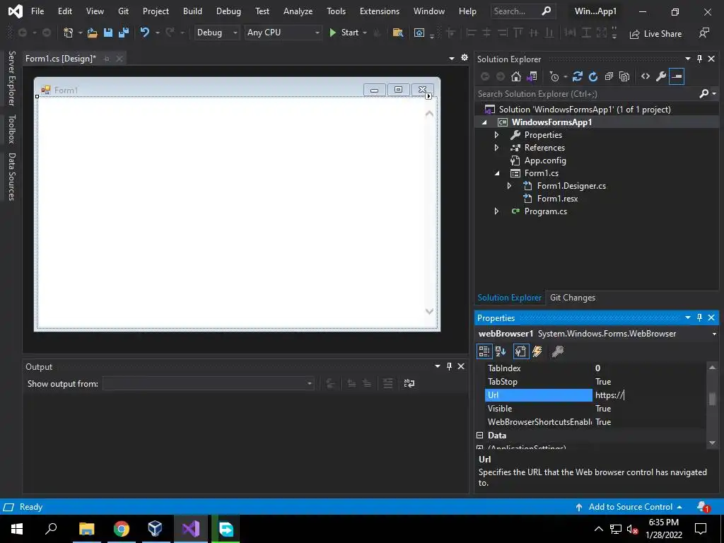Expand the Program.cs node
Viewport: 724px width, 543px height.
click(497, 211)
